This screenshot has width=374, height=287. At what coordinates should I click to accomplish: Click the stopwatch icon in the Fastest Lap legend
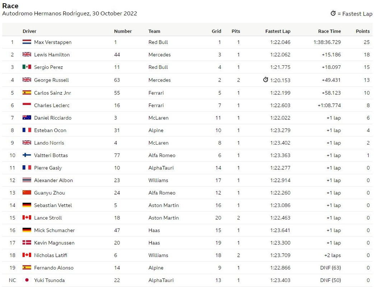coord(333,13)
